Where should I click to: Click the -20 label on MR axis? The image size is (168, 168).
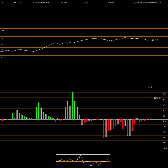[164, 127]
